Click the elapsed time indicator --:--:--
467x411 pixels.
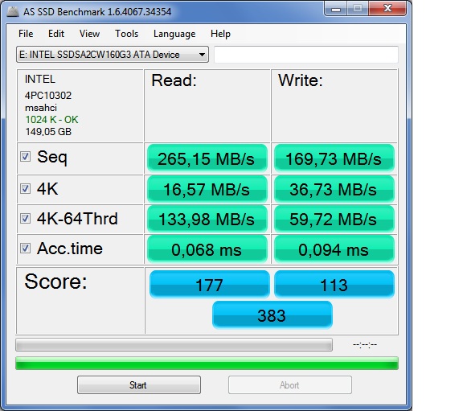pyautogui.click(x=365, y=344)
